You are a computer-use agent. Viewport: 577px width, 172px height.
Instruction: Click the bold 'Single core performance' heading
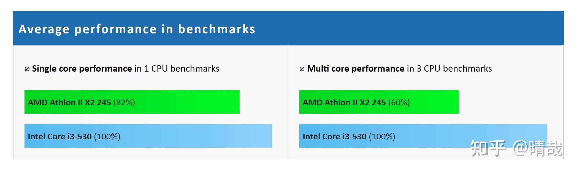pos(82,69)
